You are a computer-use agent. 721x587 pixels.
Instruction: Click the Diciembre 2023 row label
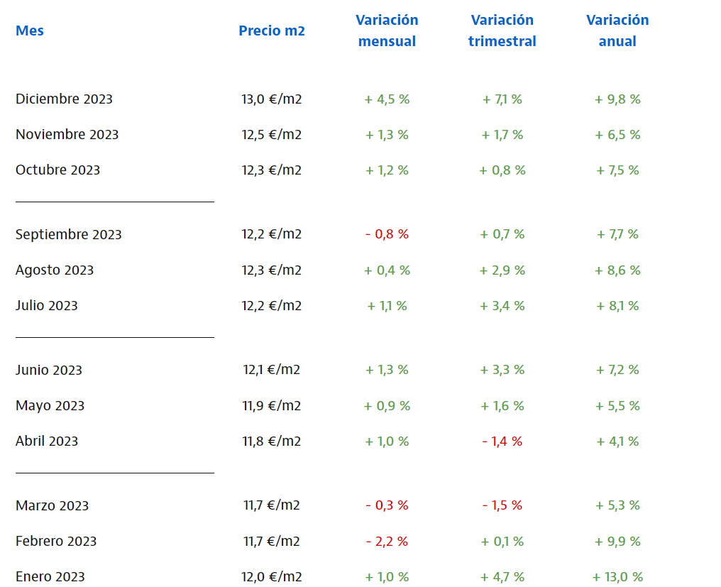pyautogui.click(x=64, y=99)
